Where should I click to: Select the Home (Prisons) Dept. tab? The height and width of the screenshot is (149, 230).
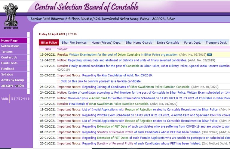coord(106,43)
